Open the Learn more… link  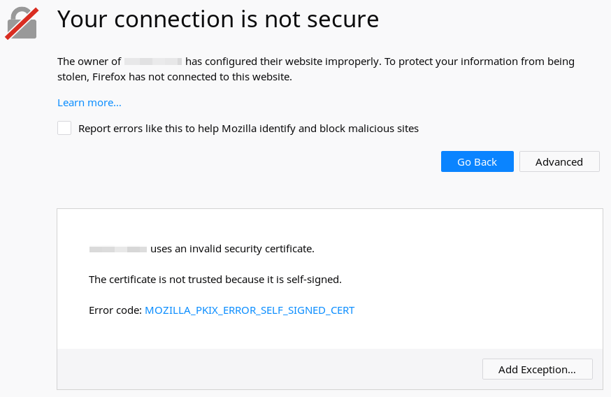coord(89,103)
